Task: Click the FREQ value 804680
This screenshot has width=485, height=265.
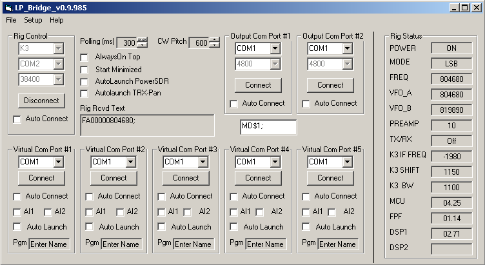Action: [x=451, y=79]
